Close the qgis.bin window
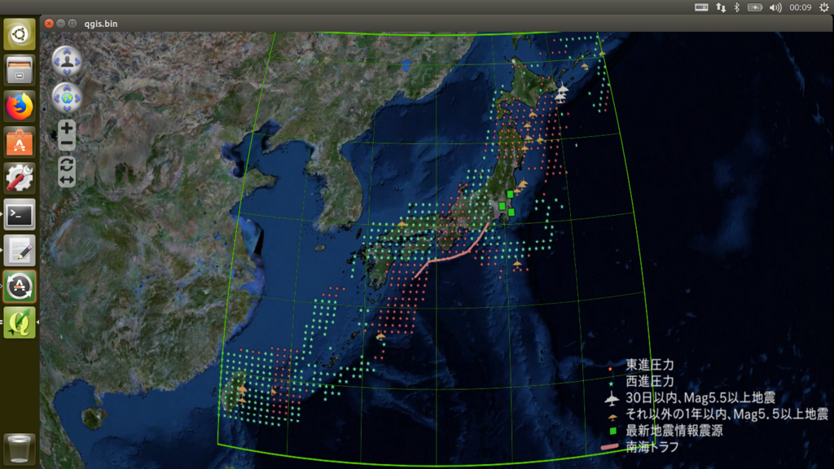834x469 pixels. click(49, 24)
